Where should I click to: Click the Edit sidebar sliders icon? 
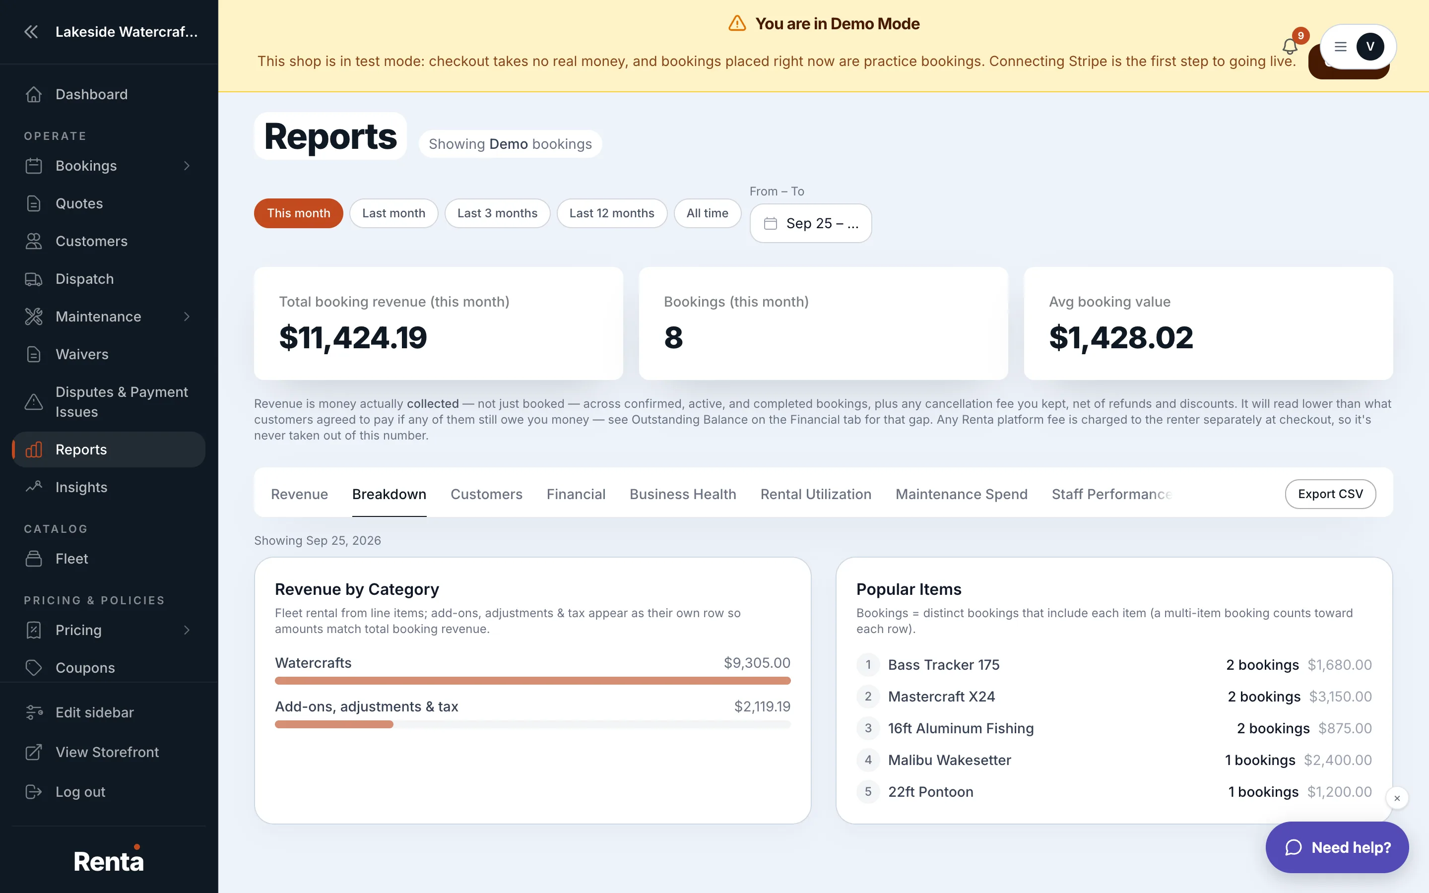[x=34, y=712]
